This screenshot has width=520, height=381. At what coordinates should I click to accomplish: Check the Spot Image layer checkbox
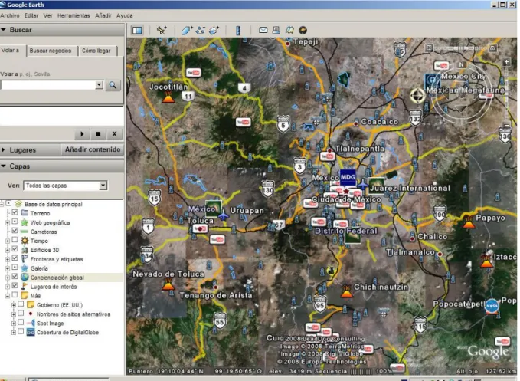tap(21, 323)
